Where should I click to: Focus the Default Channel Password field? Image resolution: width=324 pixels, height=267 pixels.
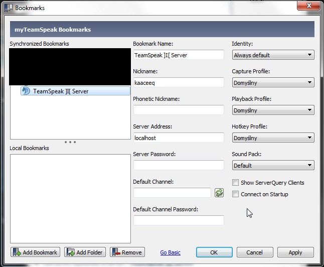click(x=179, y=220)
